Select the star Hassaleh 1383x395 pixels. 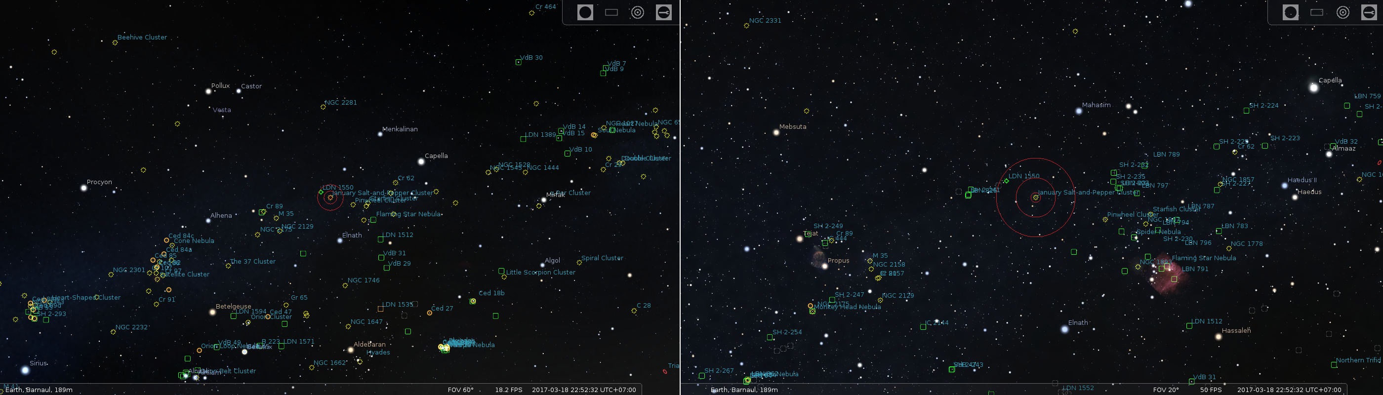click(1218, 337)
